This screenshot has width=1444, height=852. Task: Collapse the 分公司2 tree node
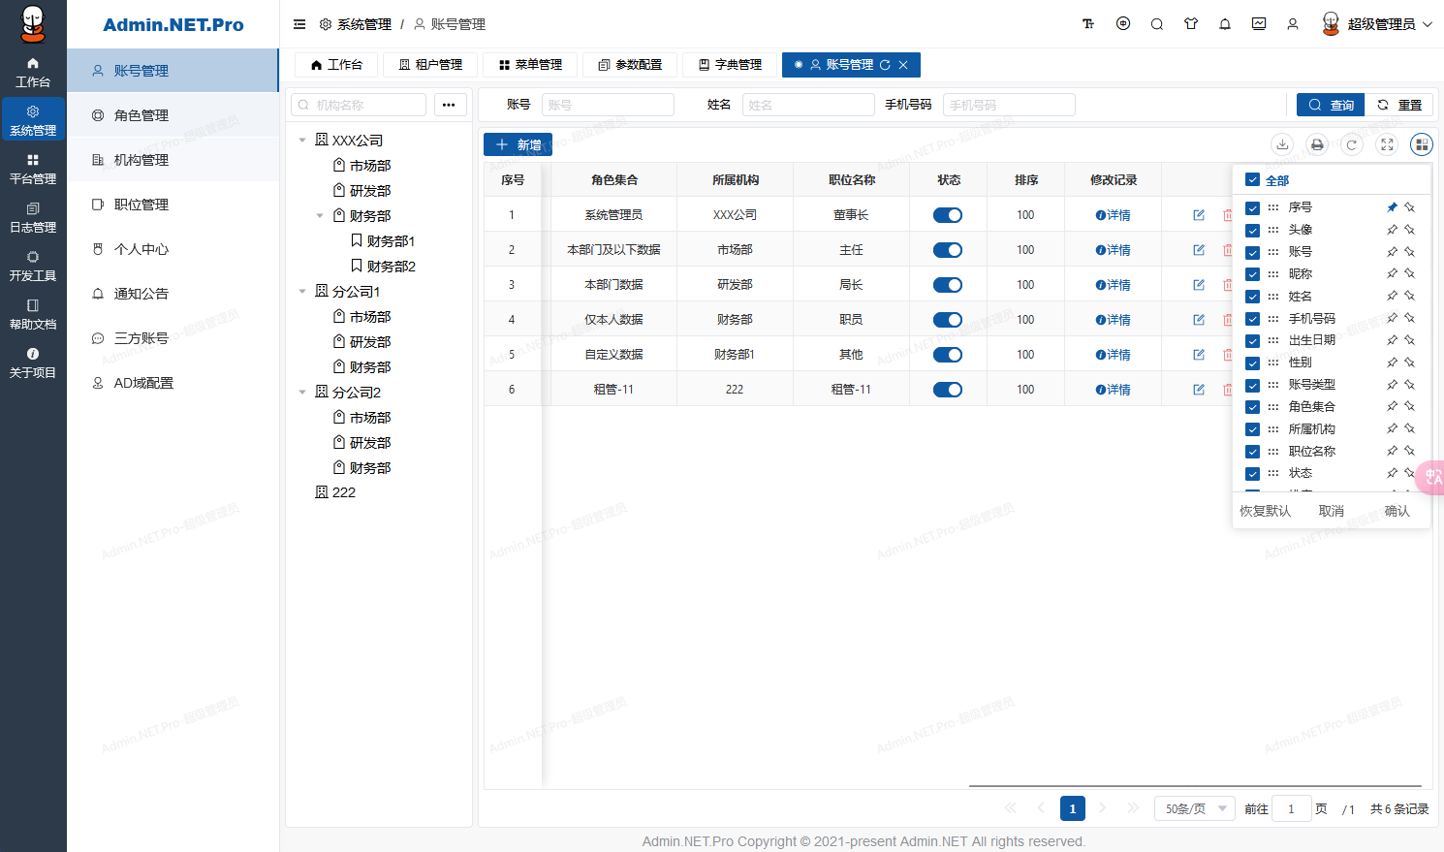pos(302,393)
